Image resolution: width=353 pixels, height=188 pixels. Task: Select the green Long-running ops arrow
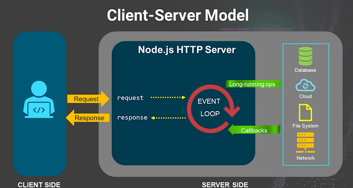click(x=254, y=84)
